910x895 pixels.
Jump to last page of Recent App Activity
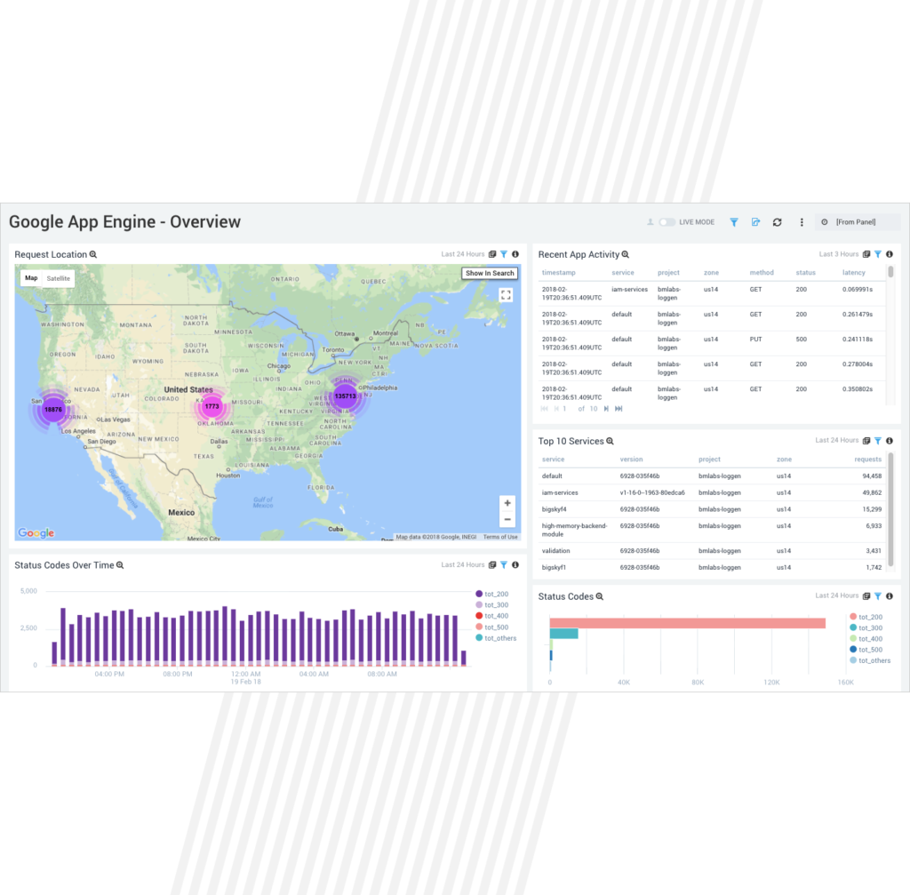tap(619, 409)
